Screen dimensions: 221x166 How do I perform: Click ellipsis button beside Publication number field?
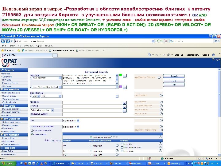(x=125, y=111)
